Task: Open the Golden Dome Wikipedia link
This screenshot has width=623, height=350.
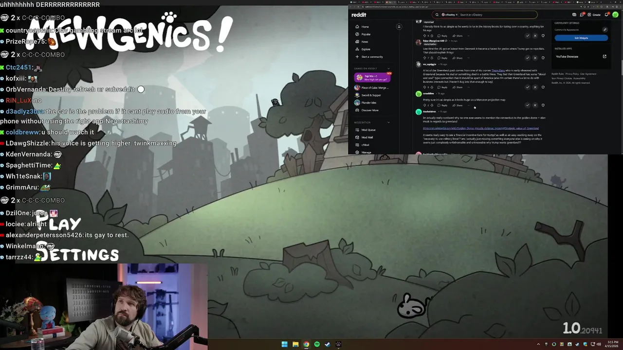Action: tap(481, 128)
